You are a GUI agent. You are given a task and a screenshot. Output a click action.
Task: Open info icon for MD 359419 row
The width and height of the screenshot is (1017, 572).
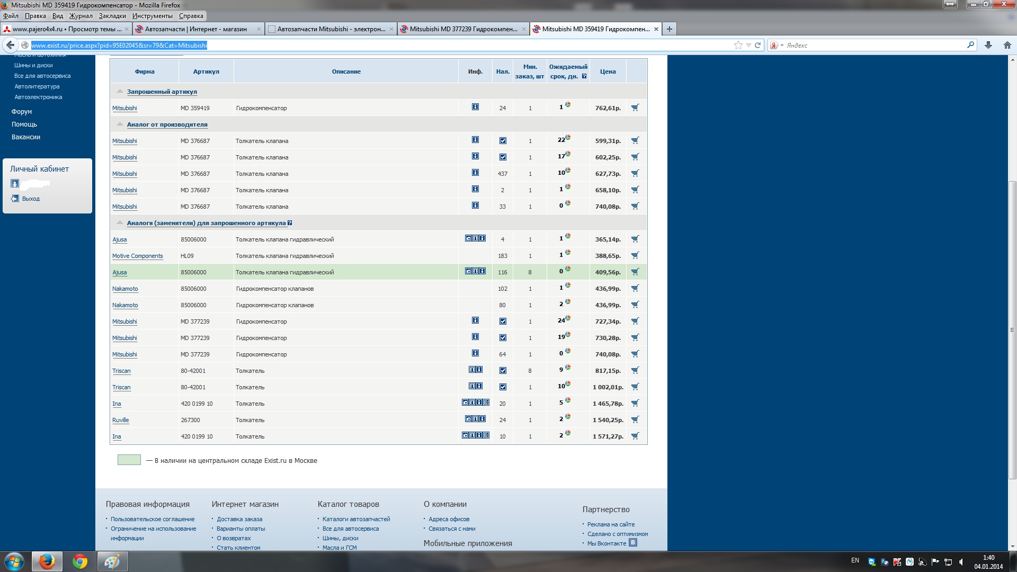pyautogui.click(x=475, y=107)
